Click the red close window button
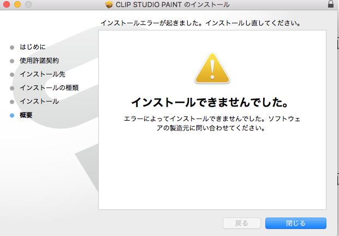This screenshot has height=236, width=339. [7, 4]
